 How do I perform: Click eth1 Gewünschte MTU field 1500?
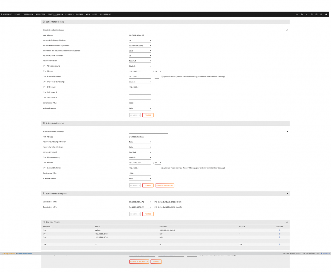[140, 173]
